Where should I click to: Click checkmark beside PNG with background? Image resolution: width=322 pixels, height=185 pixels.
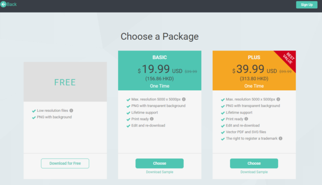34,117
